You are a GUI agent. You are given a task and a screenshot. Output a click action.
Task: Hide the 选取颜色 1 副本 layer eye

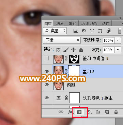pos(47,98)
